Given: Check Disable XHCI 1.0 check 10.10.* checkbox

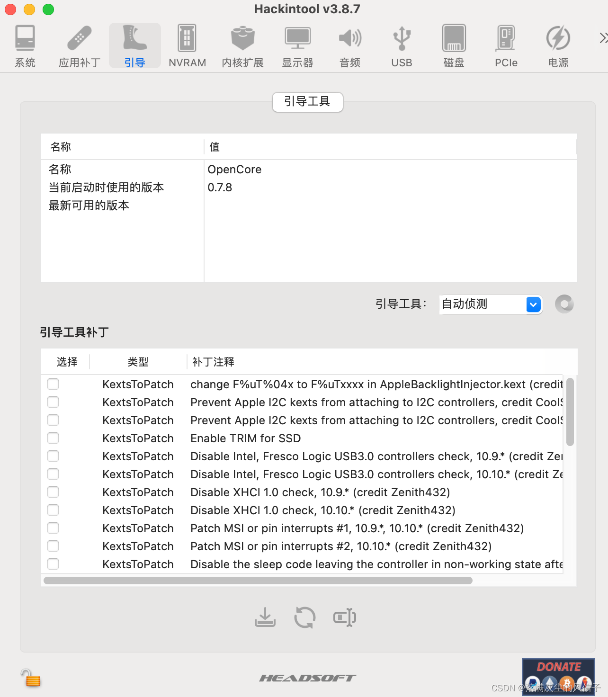Looking at the screenshot, I should [x=53, y=510].
